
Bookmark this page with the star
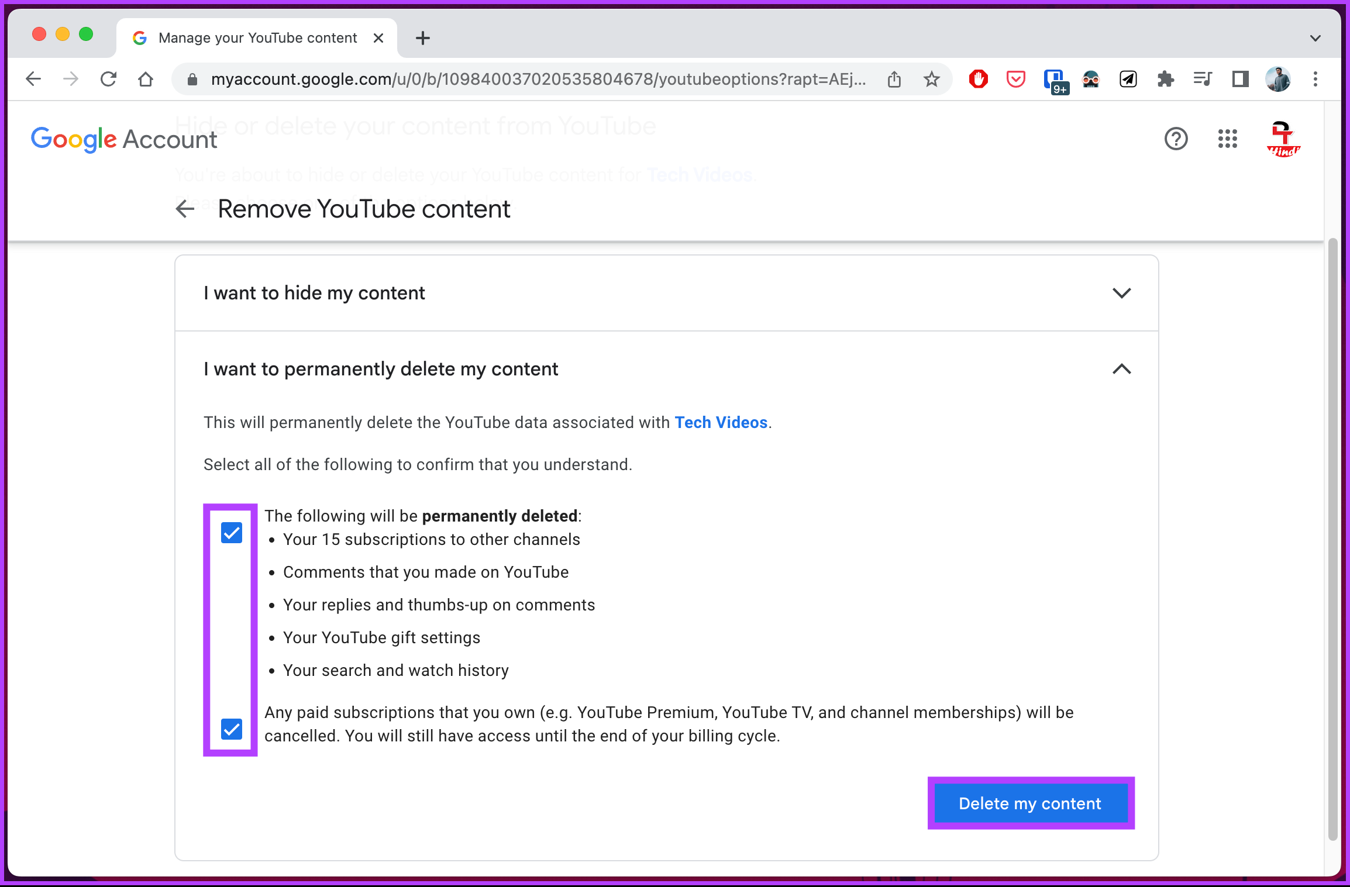(x=932, y=79)
